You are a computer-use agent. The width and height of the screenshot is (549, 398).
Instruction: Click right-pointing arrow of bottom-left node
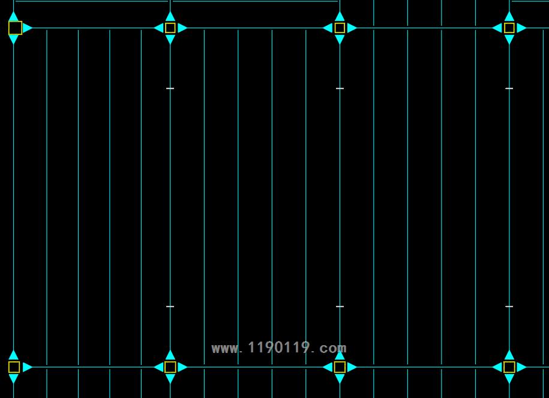[28, 367]
